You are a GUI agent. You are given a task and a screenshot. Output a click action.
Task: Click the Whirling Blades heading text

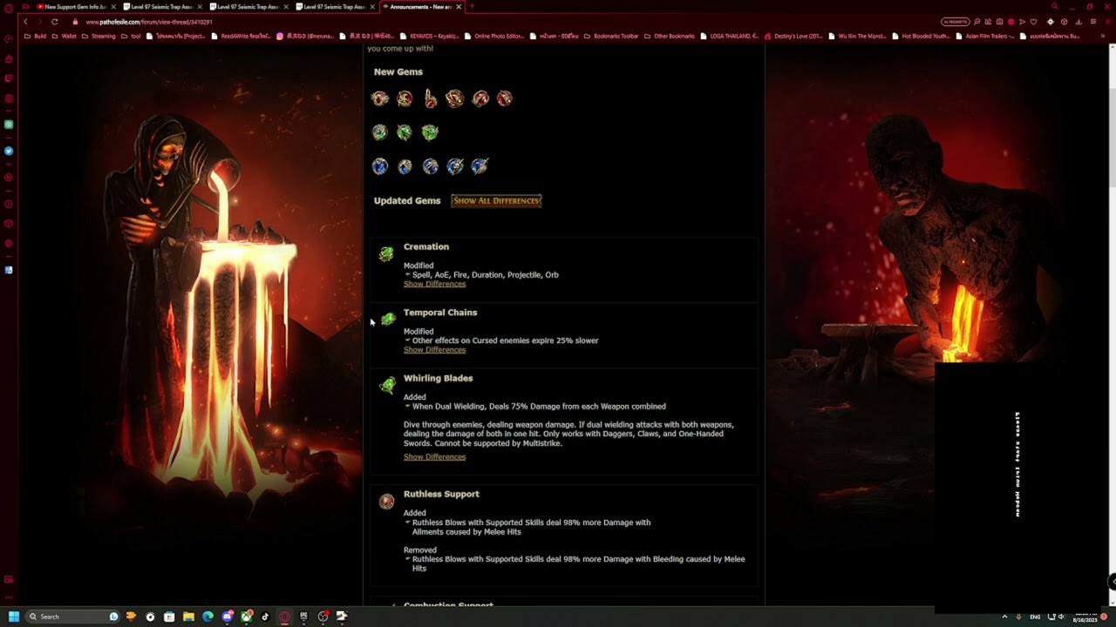pos(438,378)
